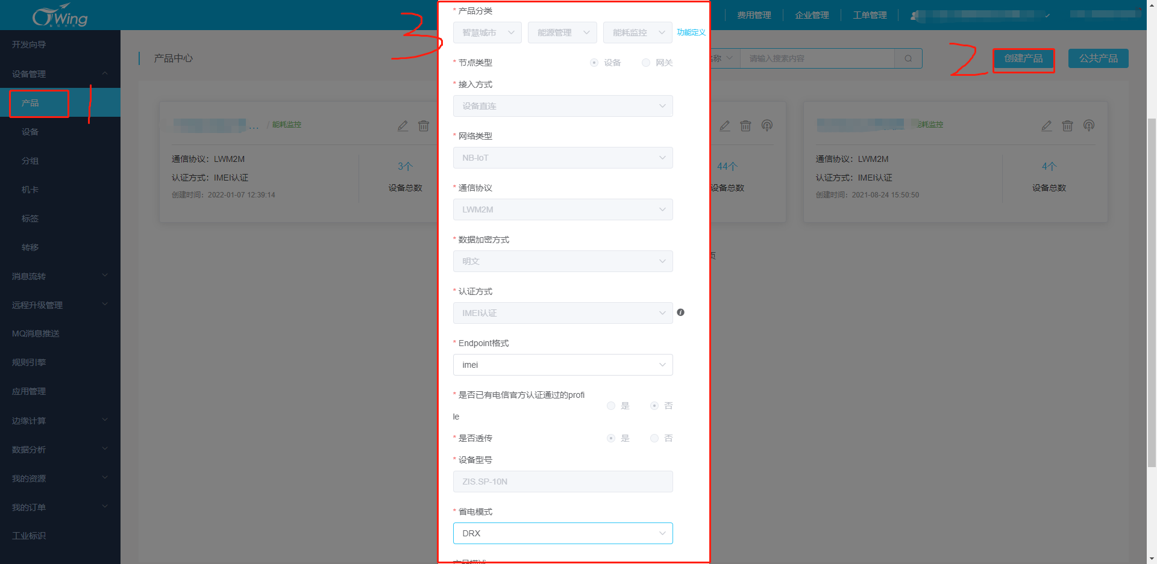The width and height of the screenshot is (1157, 564).
Task: Click the trash delete icon on the rightmost product card
Action: pos(1067,126)
